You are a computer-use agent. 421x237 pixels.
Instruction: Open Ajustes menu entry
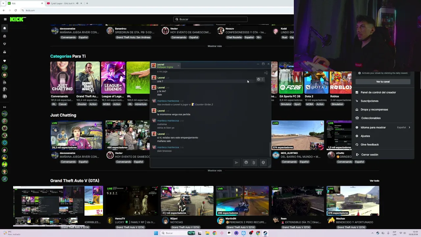coord(365,136)
